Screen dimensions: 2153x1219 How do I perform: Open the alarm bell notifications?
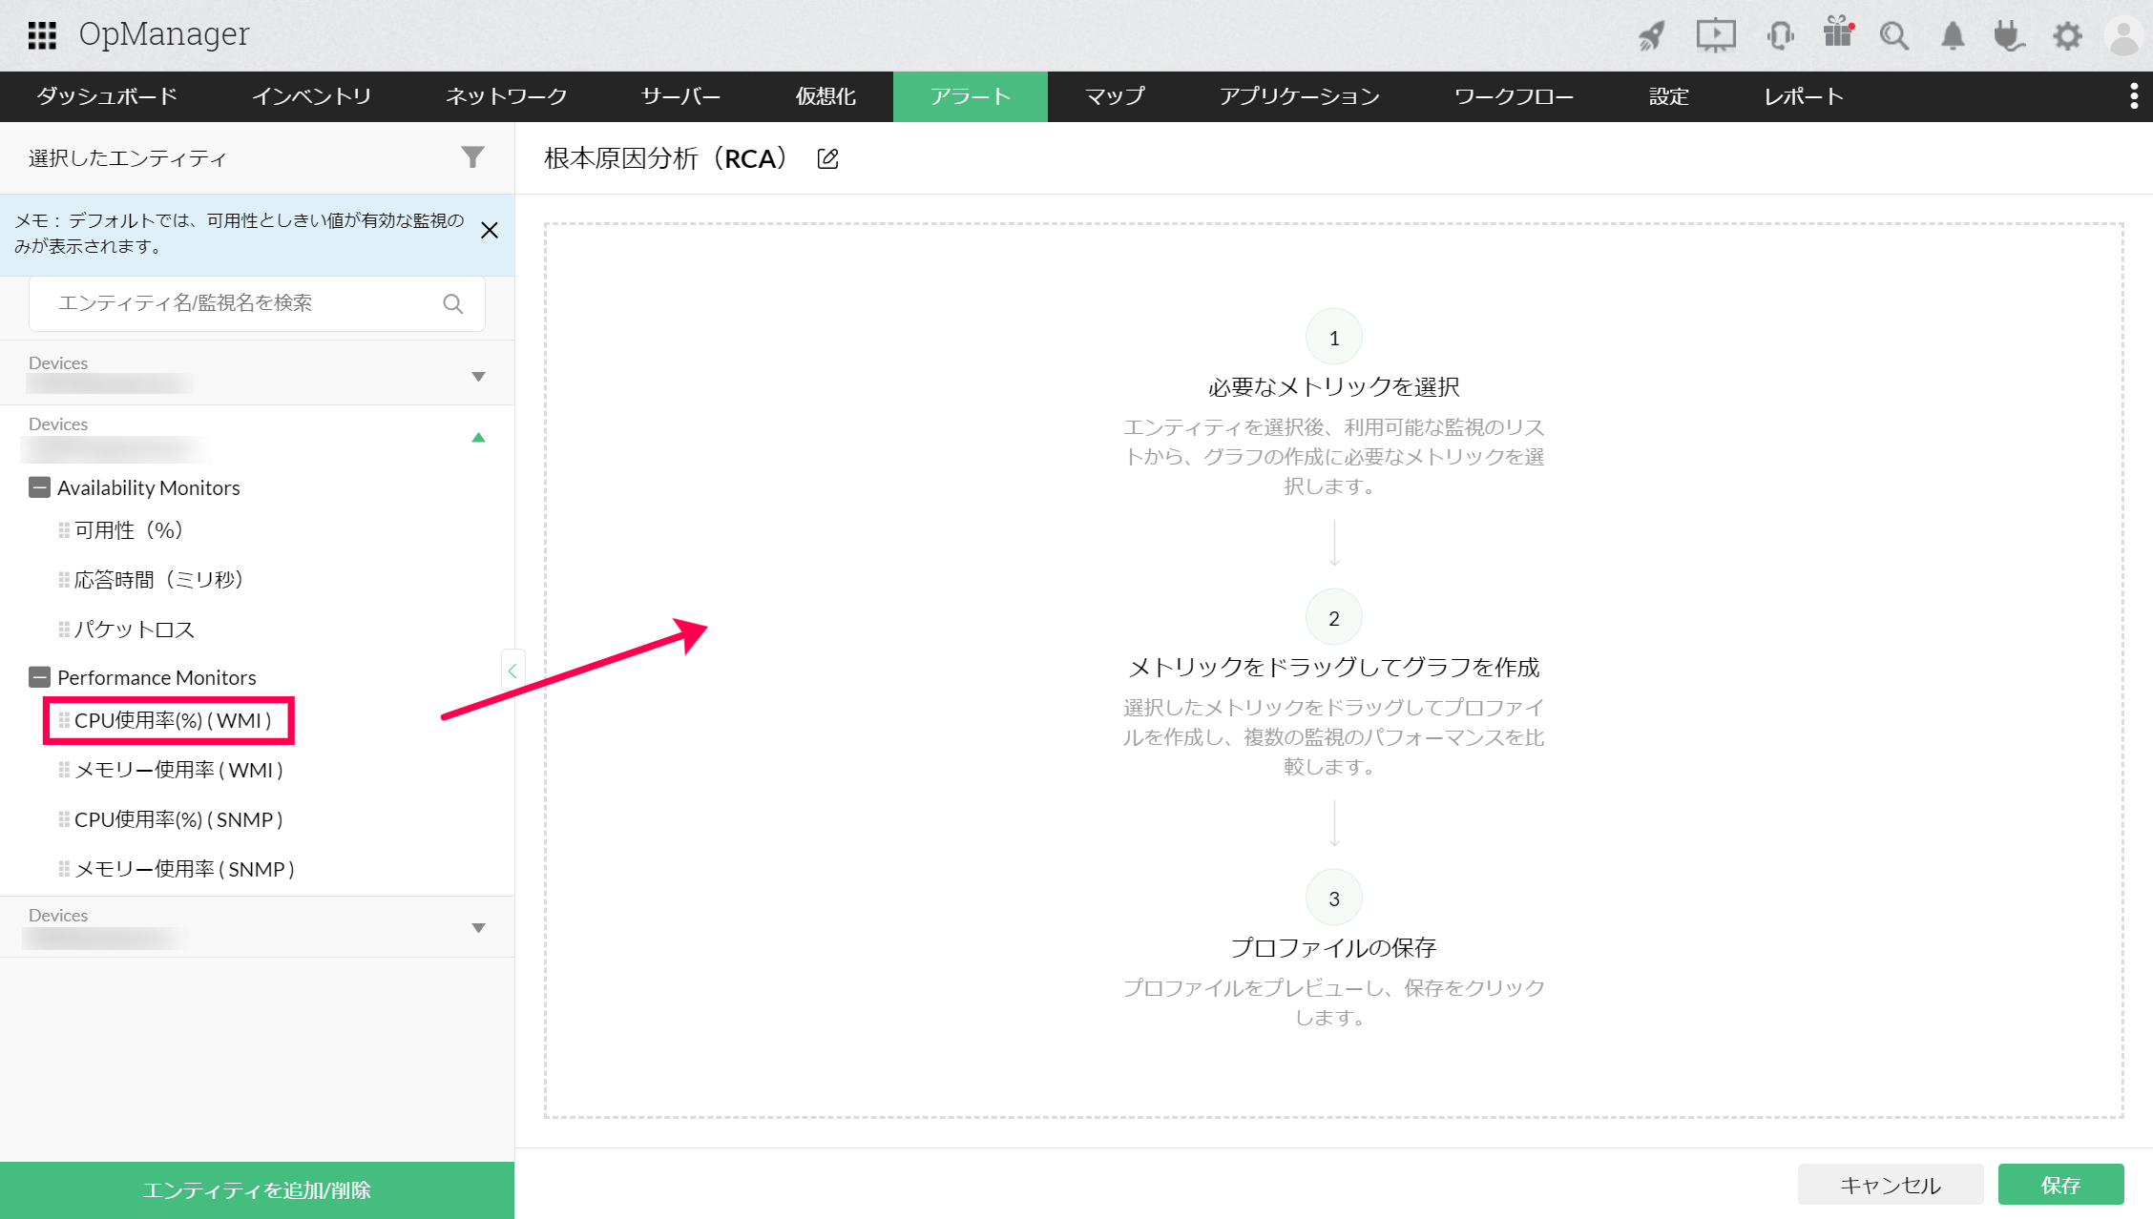[1953, 36]
